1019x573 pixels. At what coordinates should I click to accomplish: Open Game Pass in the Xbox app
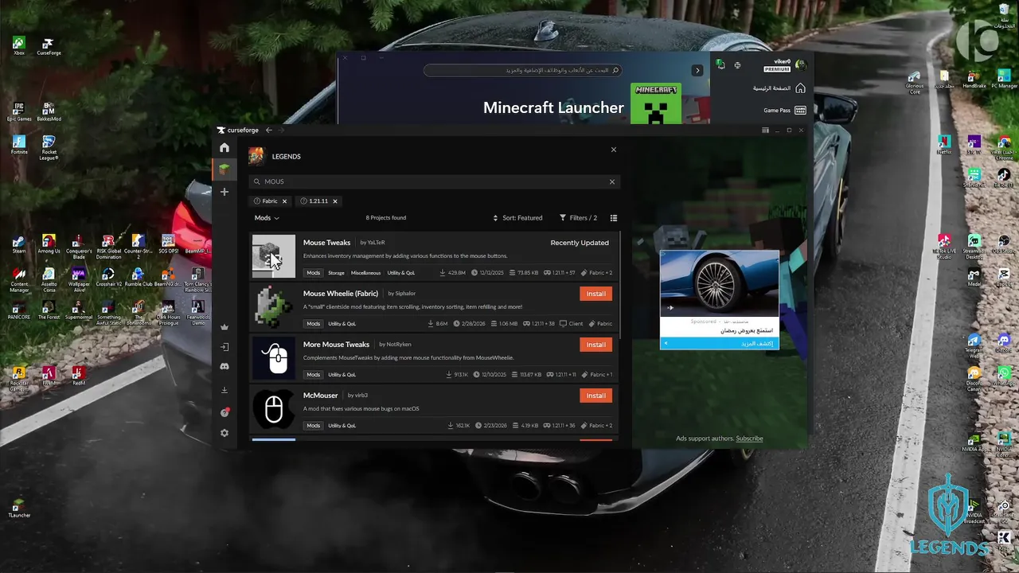click(784, 111)
